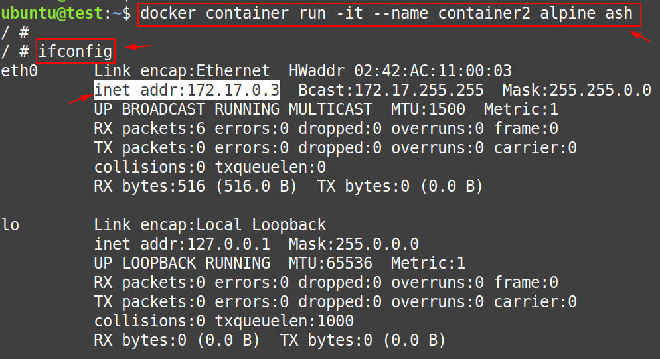Click Link encap:Local Loopback text
This screenshot has width=660, height=359.
click(210, 225)
